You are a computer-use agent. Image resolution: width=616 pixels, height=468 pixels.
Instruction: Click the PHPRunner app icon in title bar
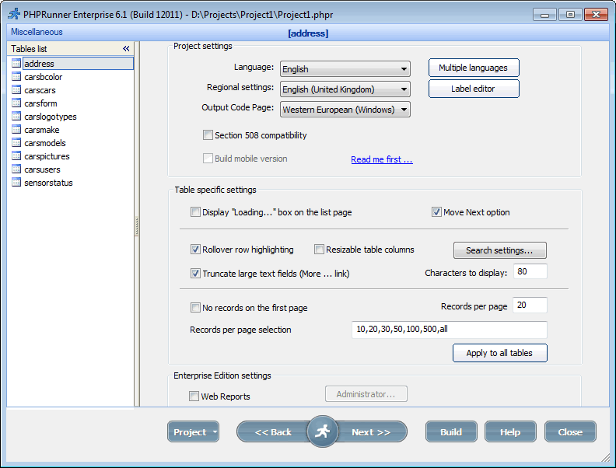[x=14, y=14]
